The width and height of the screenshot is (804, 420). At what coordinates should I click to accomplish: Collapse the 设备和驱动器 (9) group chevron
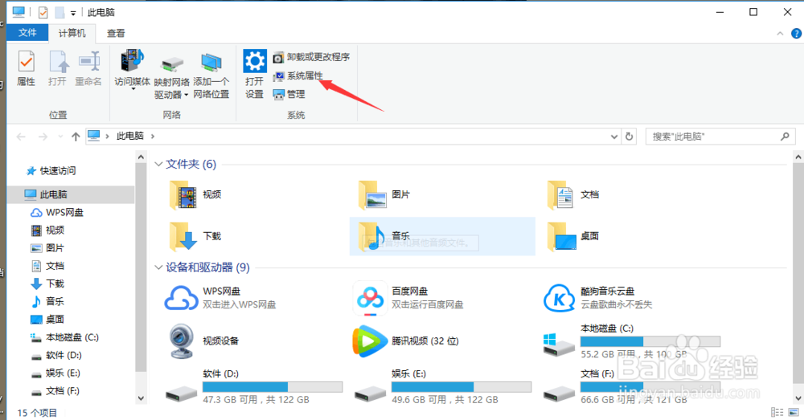coord(158,267)
